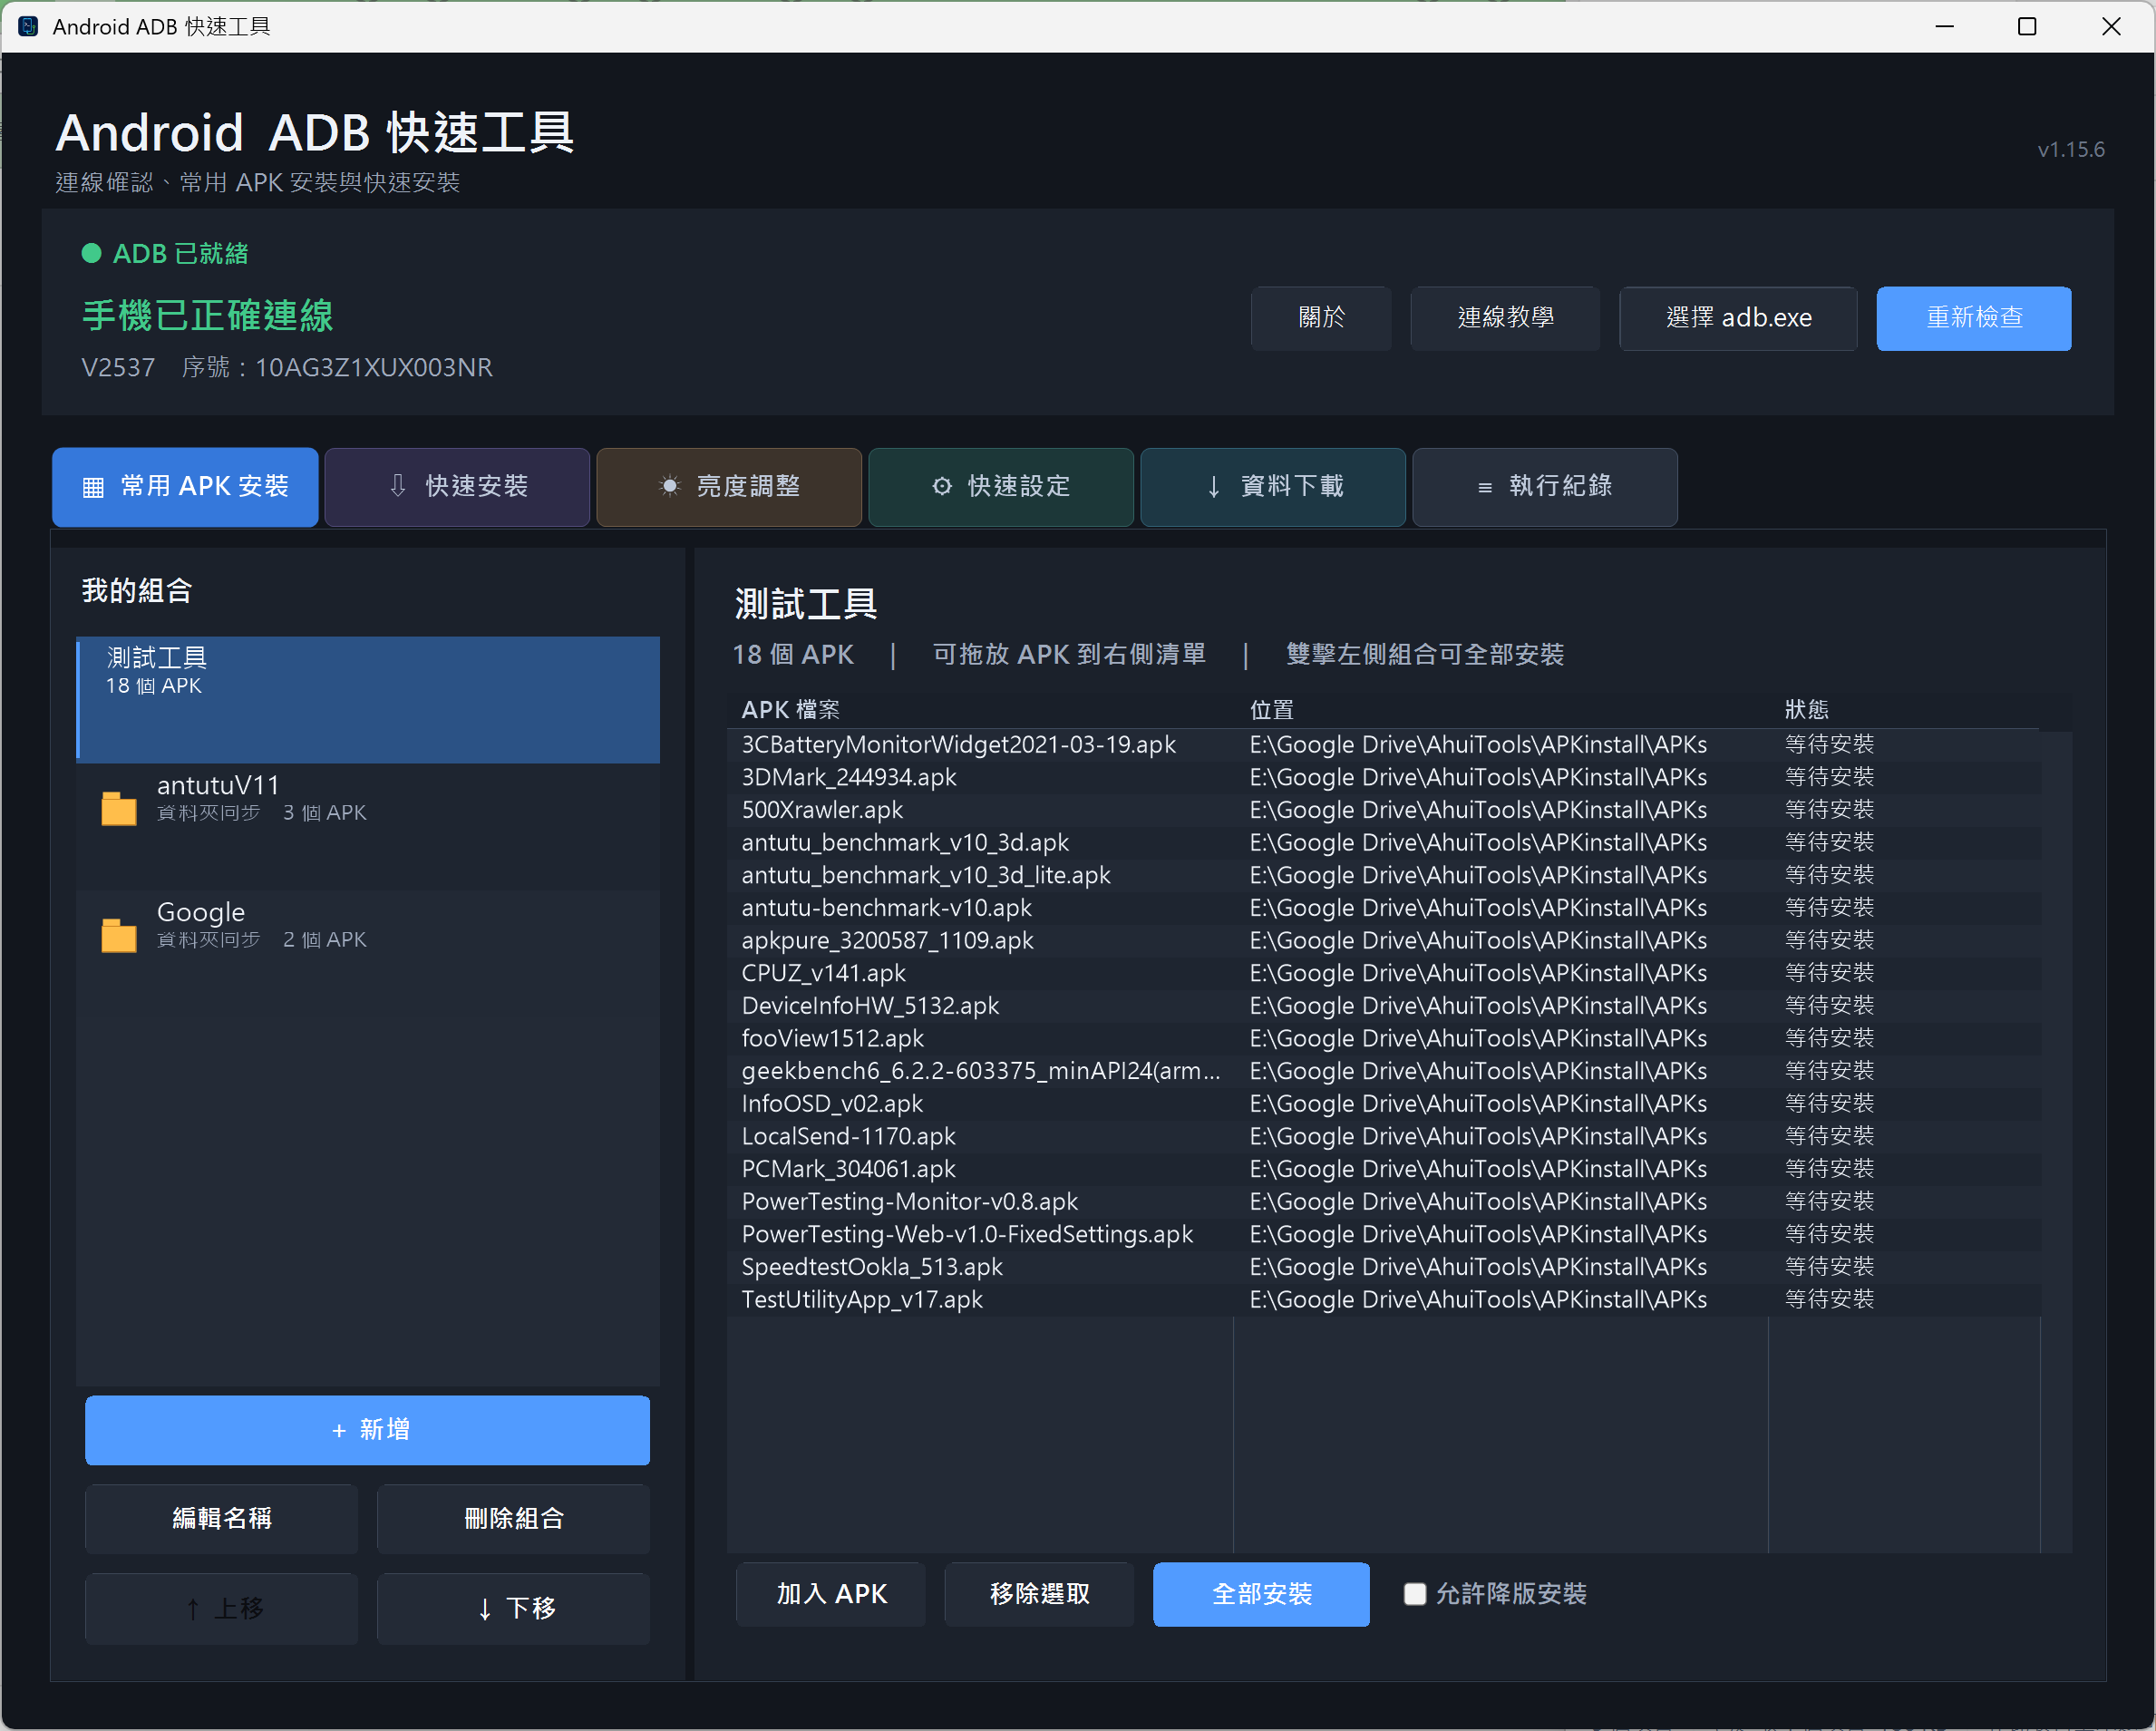
Task: Select SpeedtestOokla_513.apk row
Action: (1384, 1267)
